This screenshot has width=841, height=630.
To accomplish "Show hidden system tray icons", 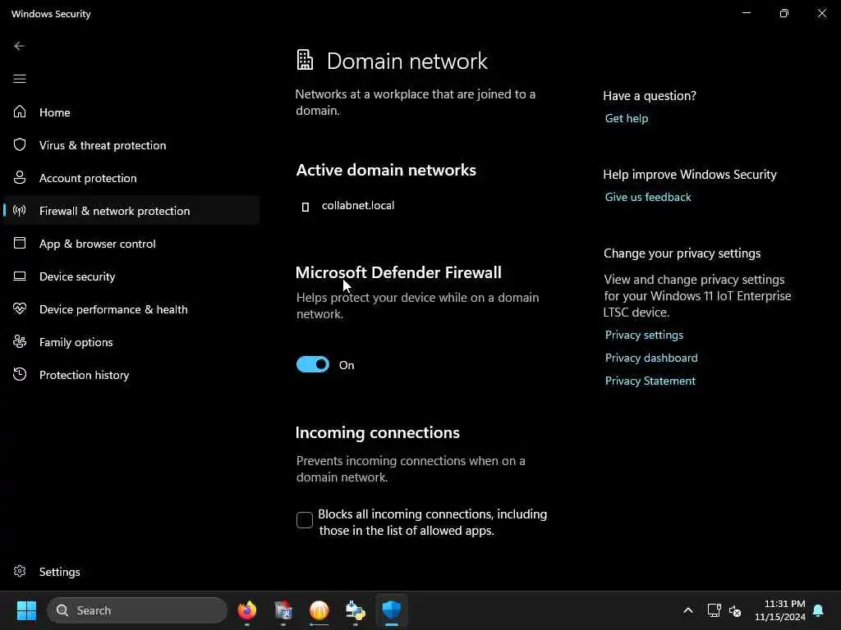I will 688,610.
